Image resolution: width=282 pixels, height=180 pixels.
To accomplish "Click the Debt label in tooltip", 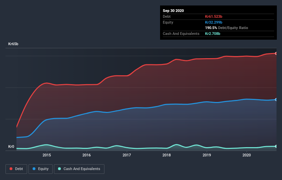I will (x=167, y=16).
